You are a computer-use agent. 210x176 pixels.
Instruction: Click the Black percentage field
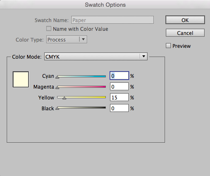(119, 108)
